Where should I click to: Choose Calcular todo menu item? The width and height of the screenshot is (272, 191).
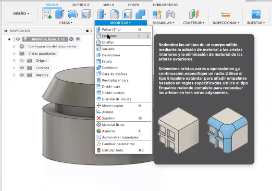123,150
